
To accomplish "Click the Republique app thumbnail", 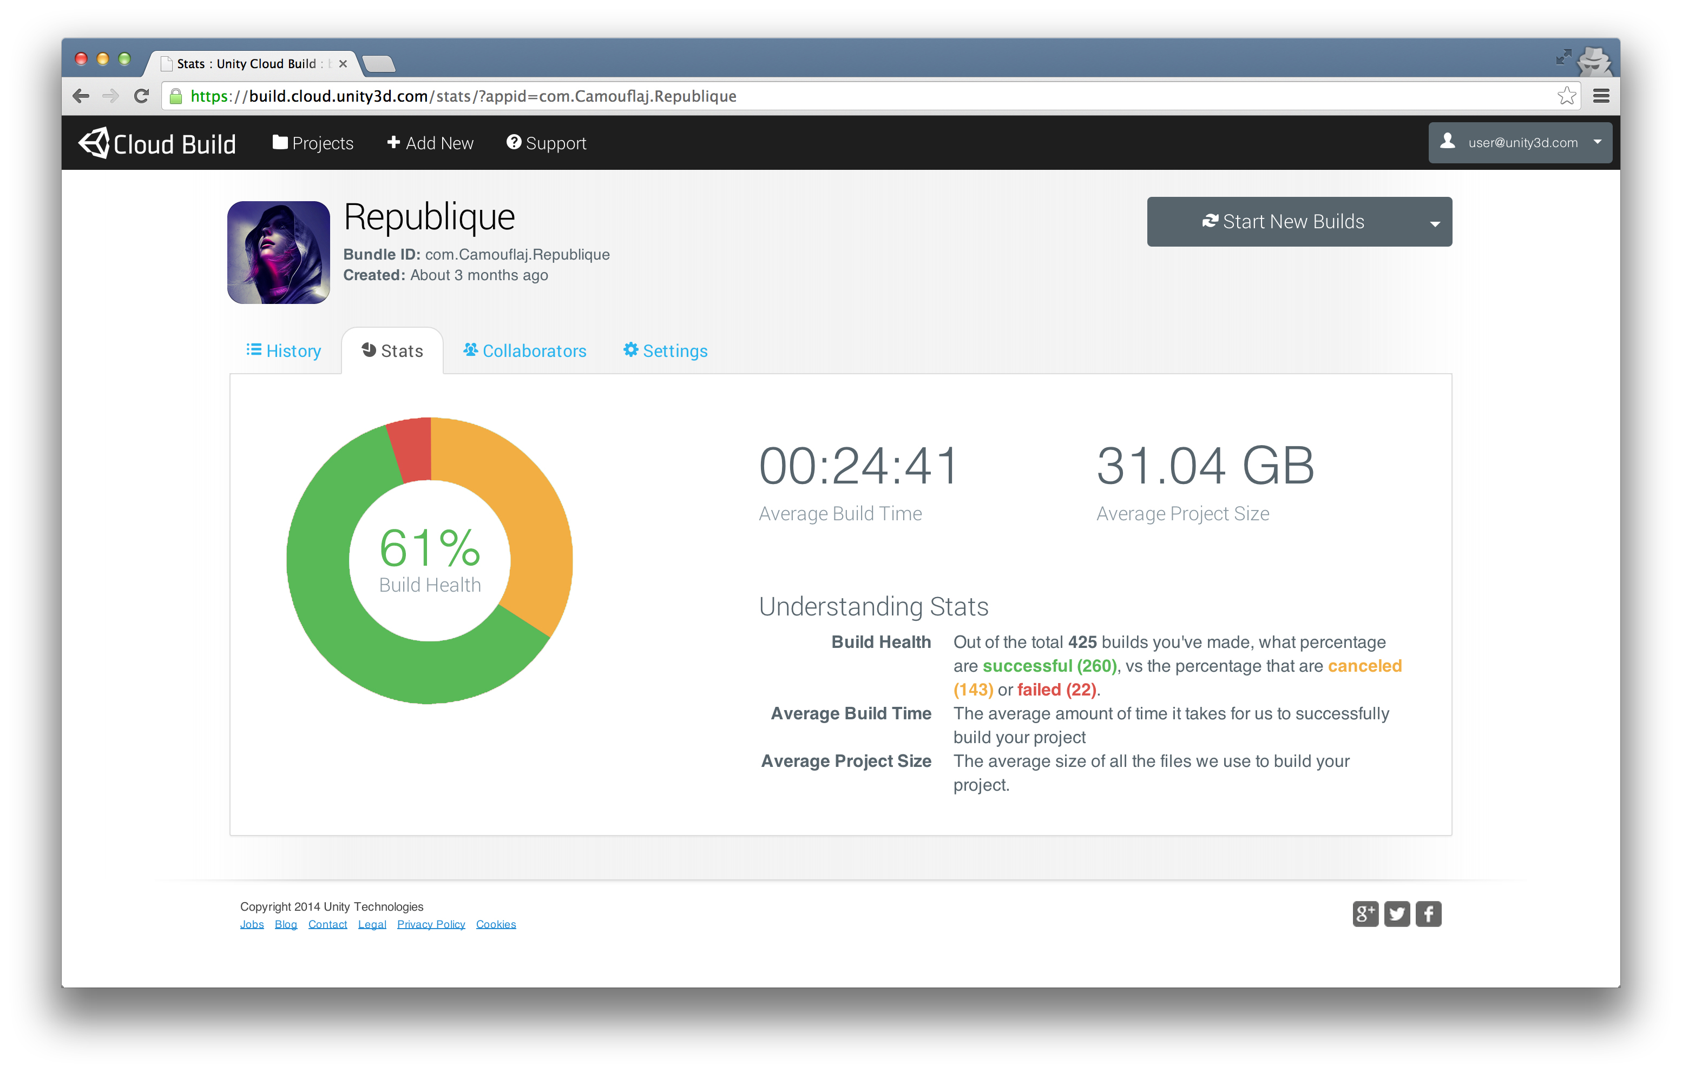I will tap(279, 253).
